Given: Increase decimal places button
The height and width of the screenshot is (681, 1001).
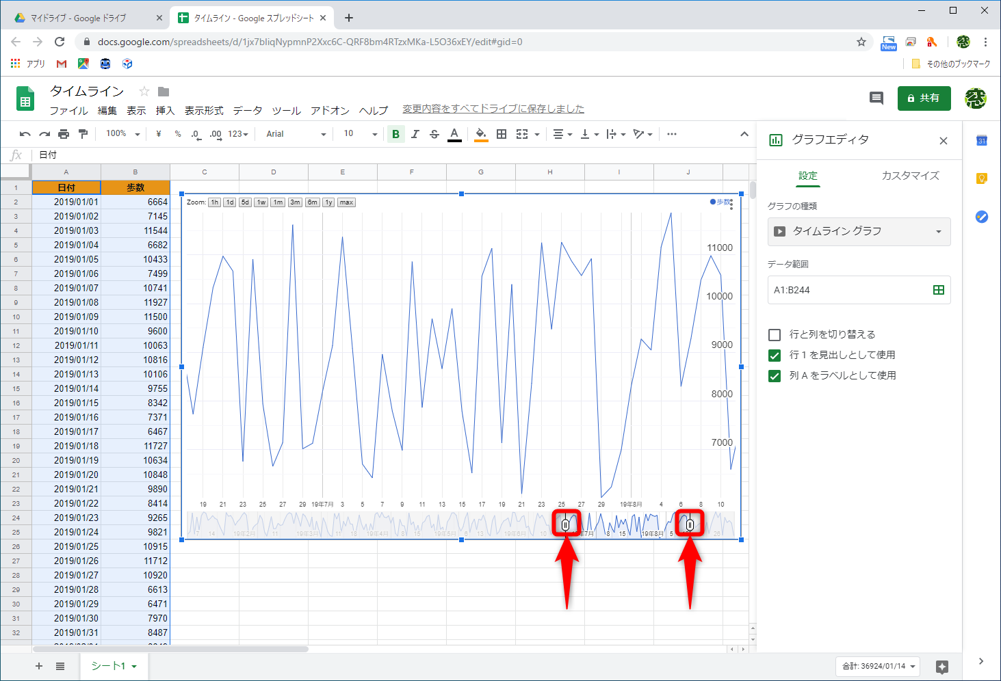Looking at the screenshot, I should pos(216,134).
